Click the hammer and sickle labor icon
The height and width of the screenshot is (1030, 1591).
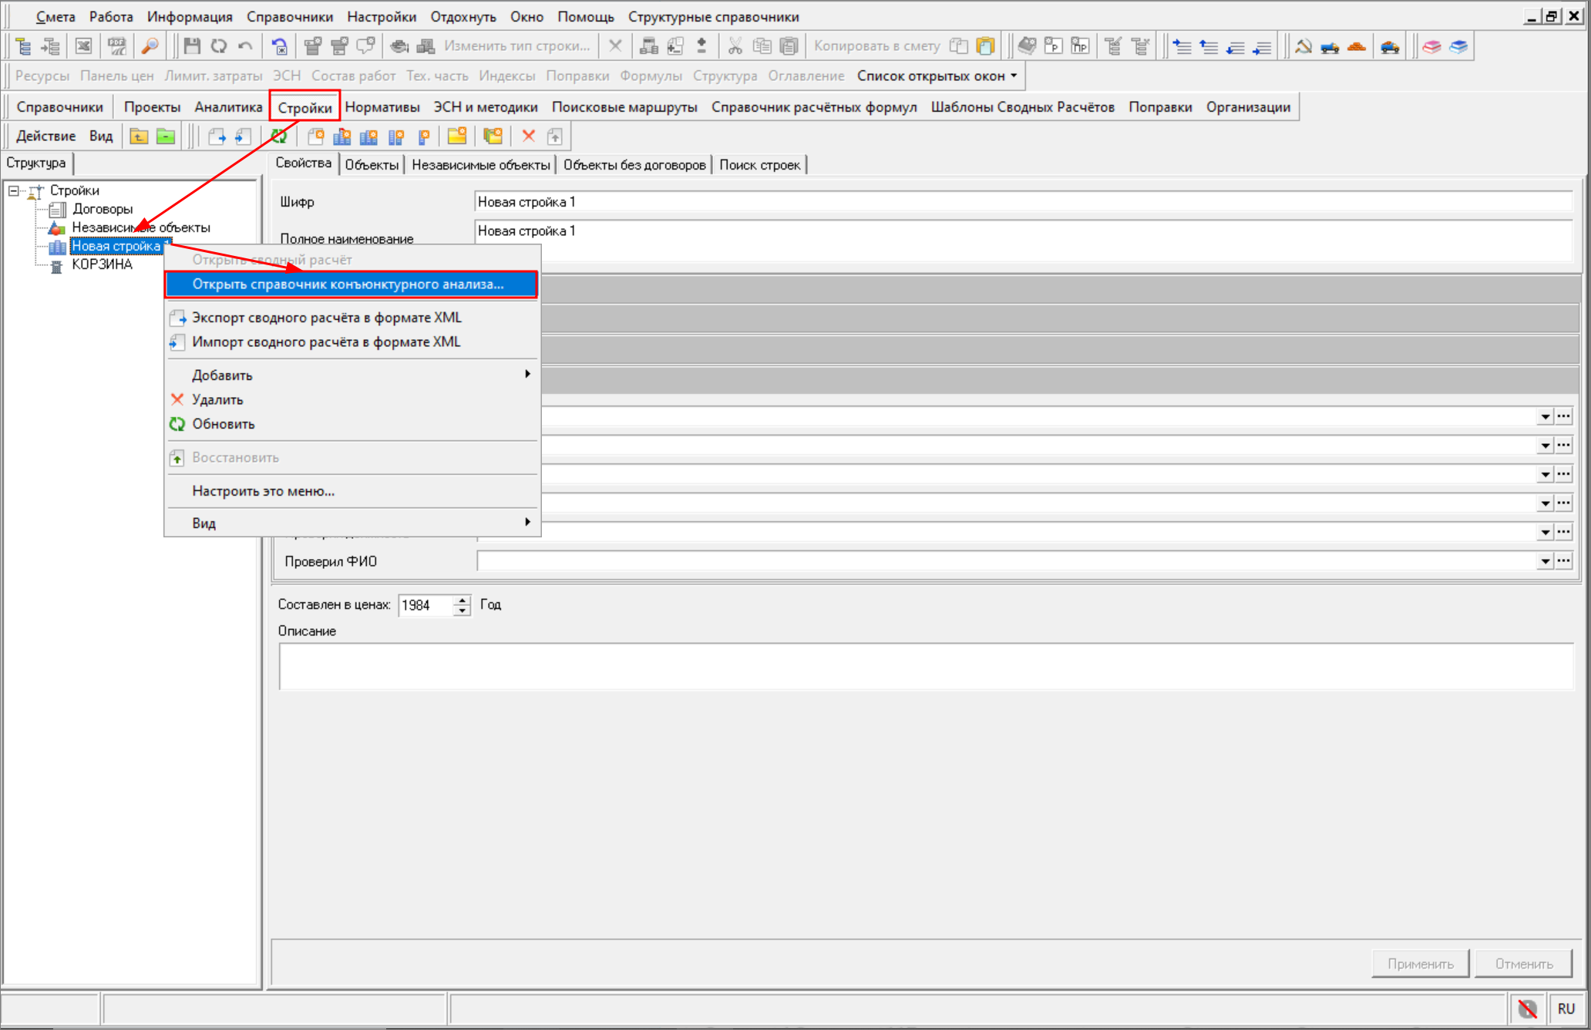(1303, 46)
